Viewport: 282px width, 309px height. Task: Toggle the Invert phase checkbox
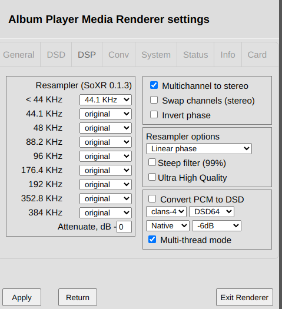click(154, 115)
